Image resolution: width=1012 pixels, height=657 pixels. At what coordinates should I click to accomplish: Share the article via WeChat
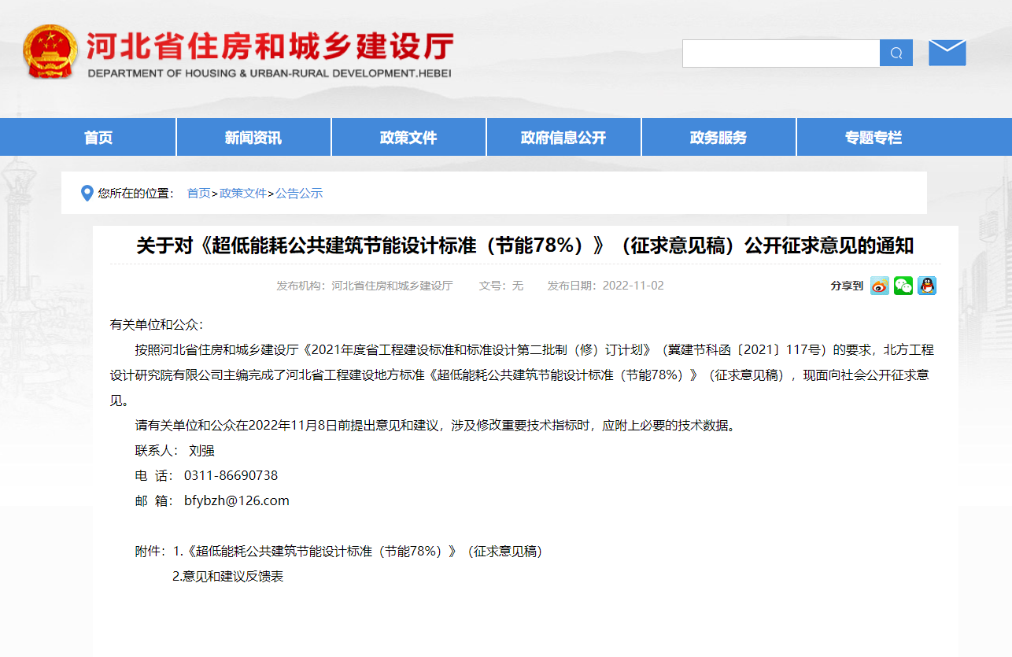903,286
